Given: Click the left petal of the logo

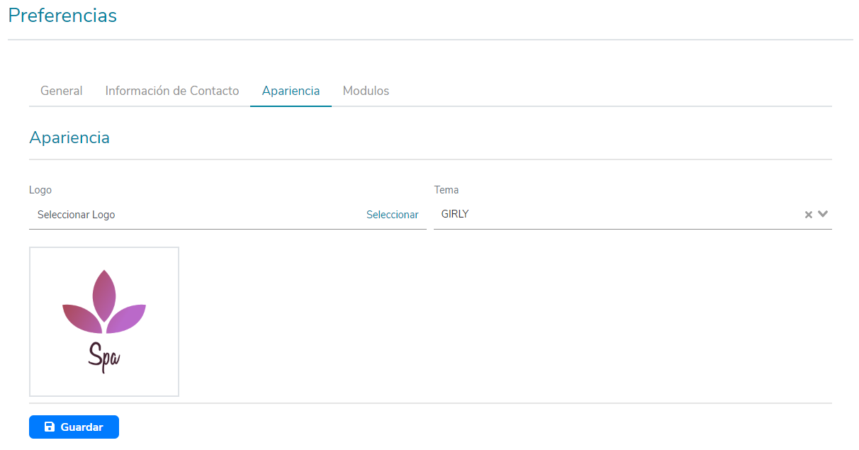Looking at the screenshot, I should tap(79, 317).
